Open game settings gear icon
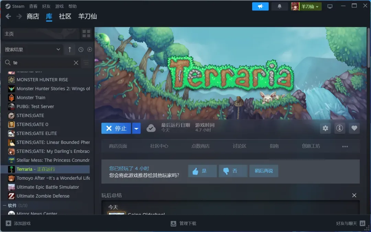This screenshot has width=371, height=232. pos(325,128)
